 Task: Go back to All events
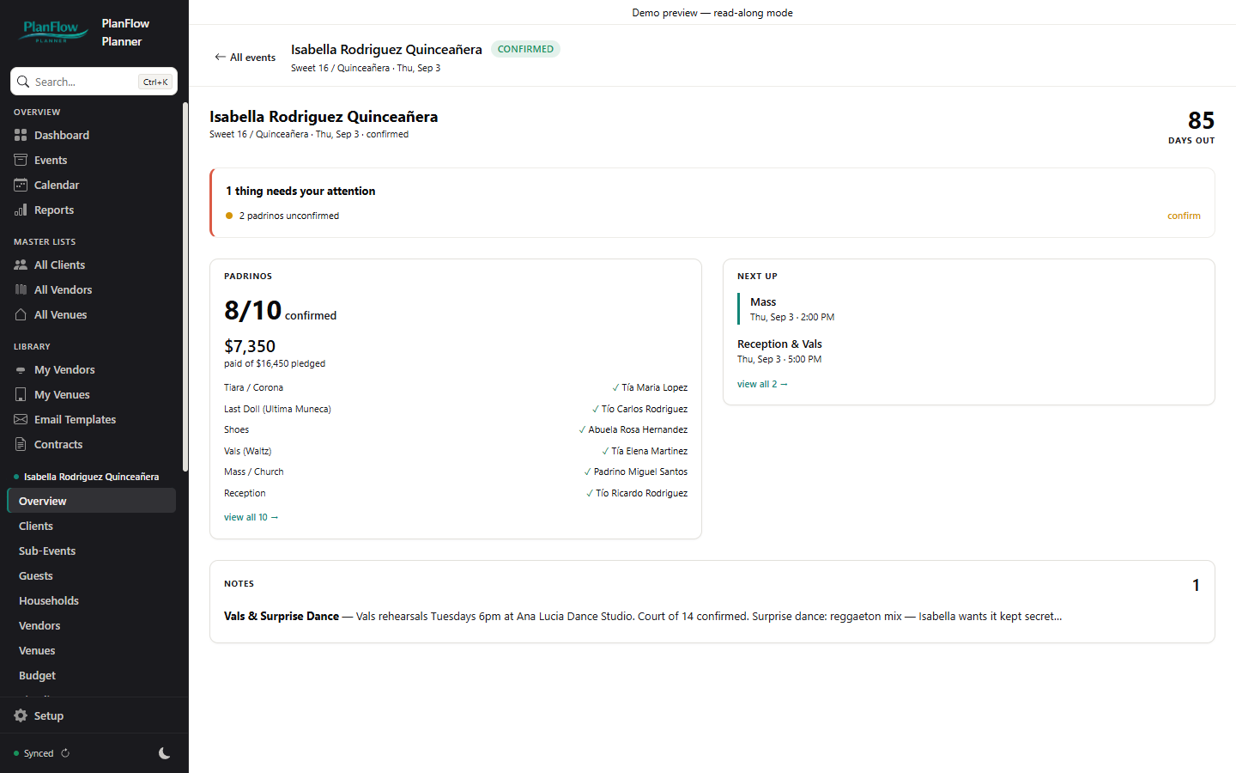[x=245, y=58]
